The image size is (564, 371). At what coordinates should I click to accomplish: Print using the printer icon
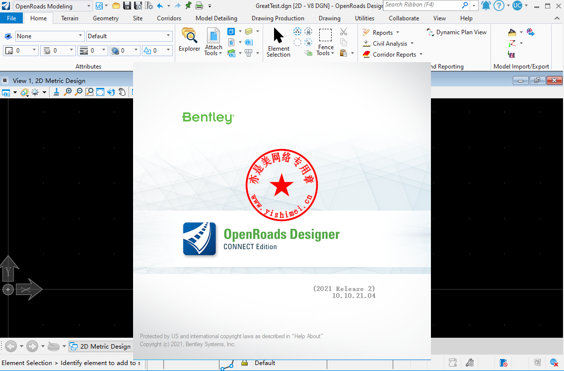coord(199,6)
